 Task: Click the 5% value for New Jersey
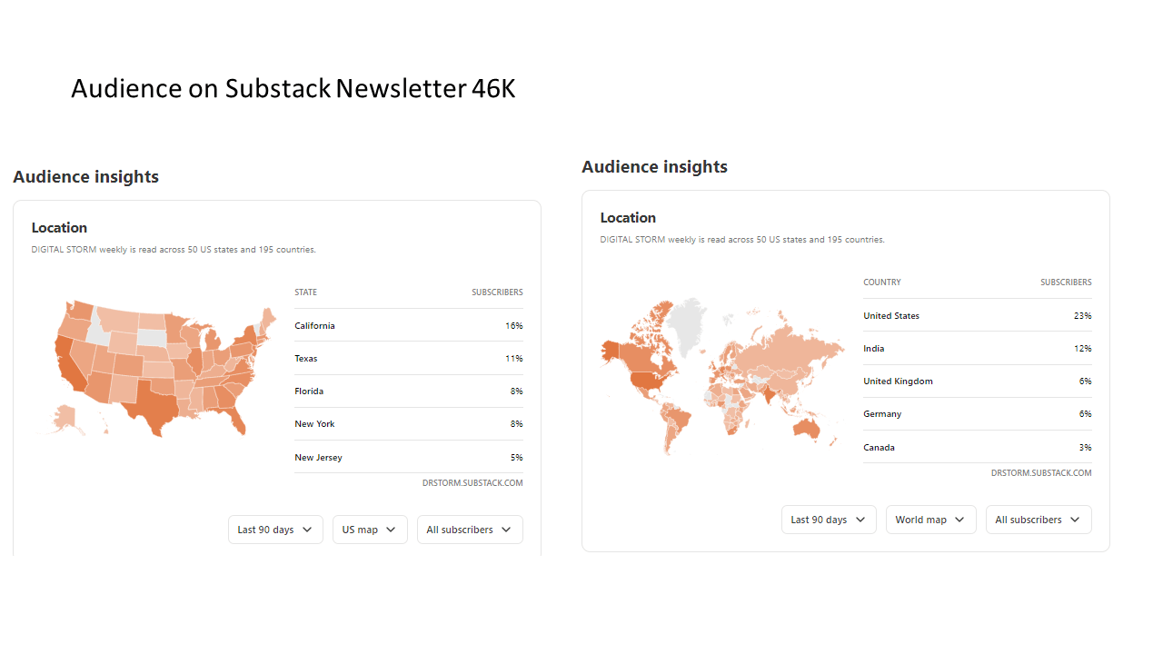pyautogui.click(x=517, y=458)
